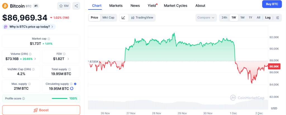This screenshot has width=286, height=115.
Task: Open chart settings sliders icon
Action: click(277, 18)
